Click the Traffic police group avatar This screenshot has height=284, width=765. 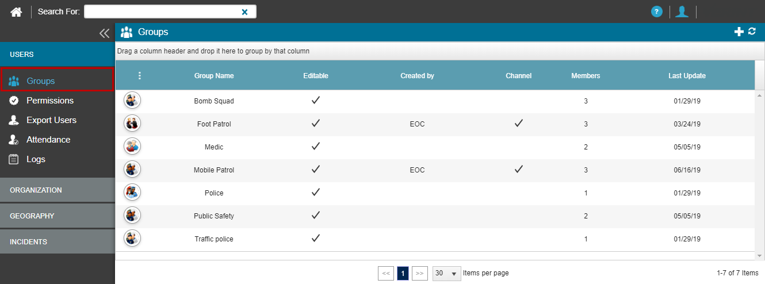[x=132, y=238]
